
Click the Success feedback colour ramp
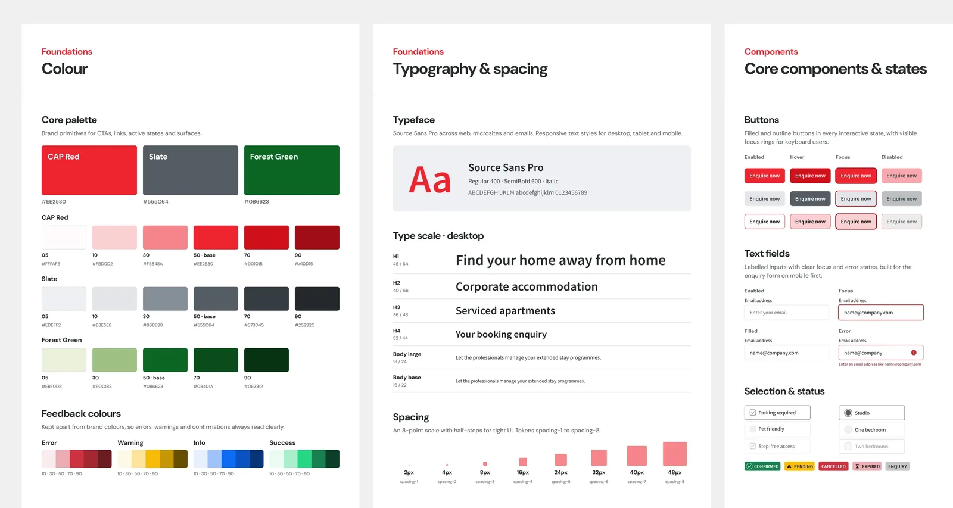click(304, 459)
